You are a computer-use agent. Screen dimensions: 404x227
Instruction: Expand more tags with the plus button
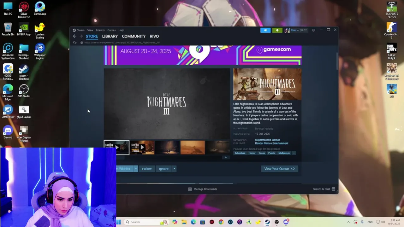pos(294,153)
